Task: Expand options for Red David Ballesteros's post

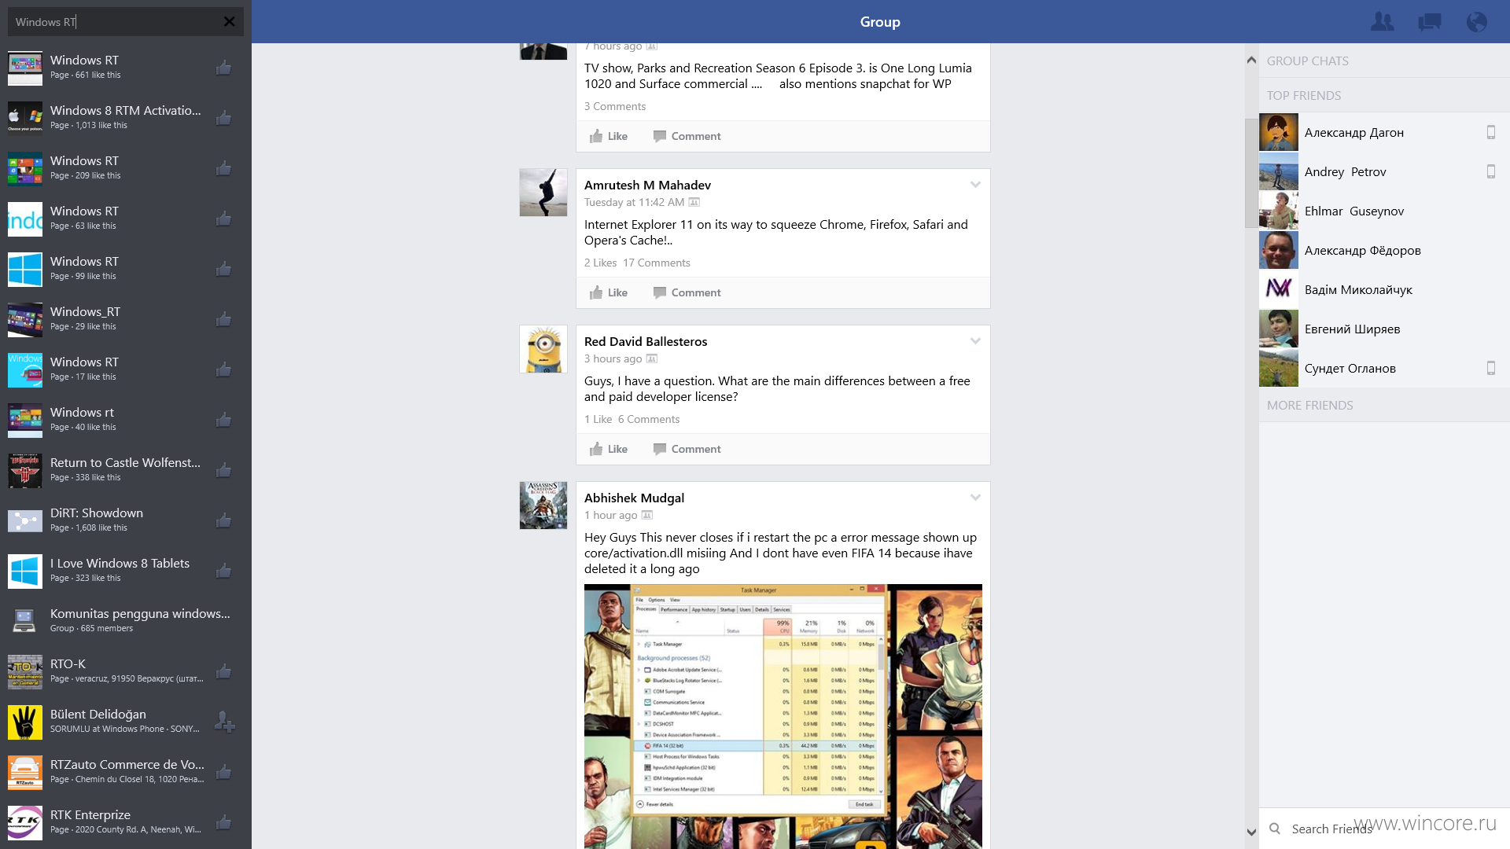Action: click(975, 341)
